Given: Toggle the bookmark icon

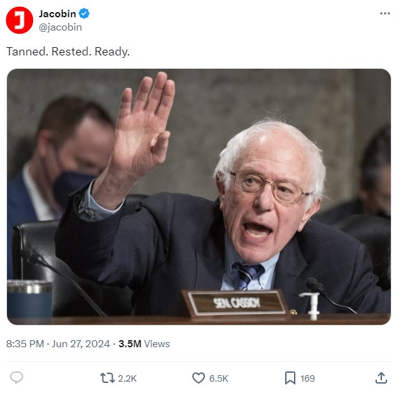Looking at the screenshot, I should point(290,378).
